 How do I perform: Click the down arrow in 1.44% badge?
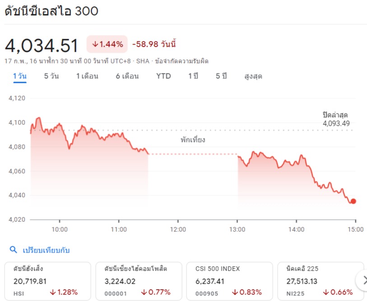(95, 44)
